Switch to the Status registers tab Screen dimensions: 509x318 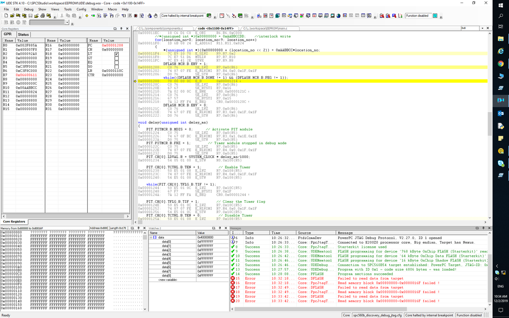point(23,34)
